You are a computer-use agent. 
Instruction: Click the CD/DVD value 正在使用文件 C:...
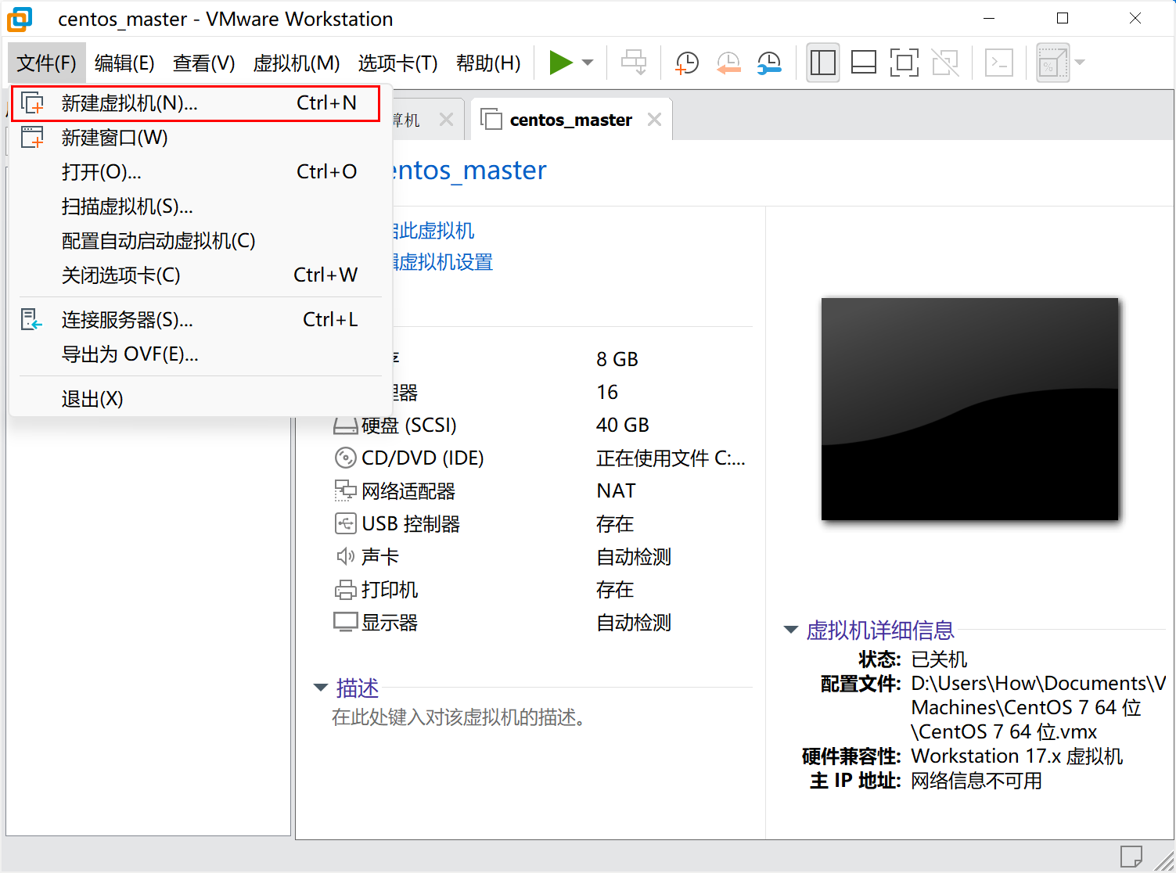click(671, 458)
